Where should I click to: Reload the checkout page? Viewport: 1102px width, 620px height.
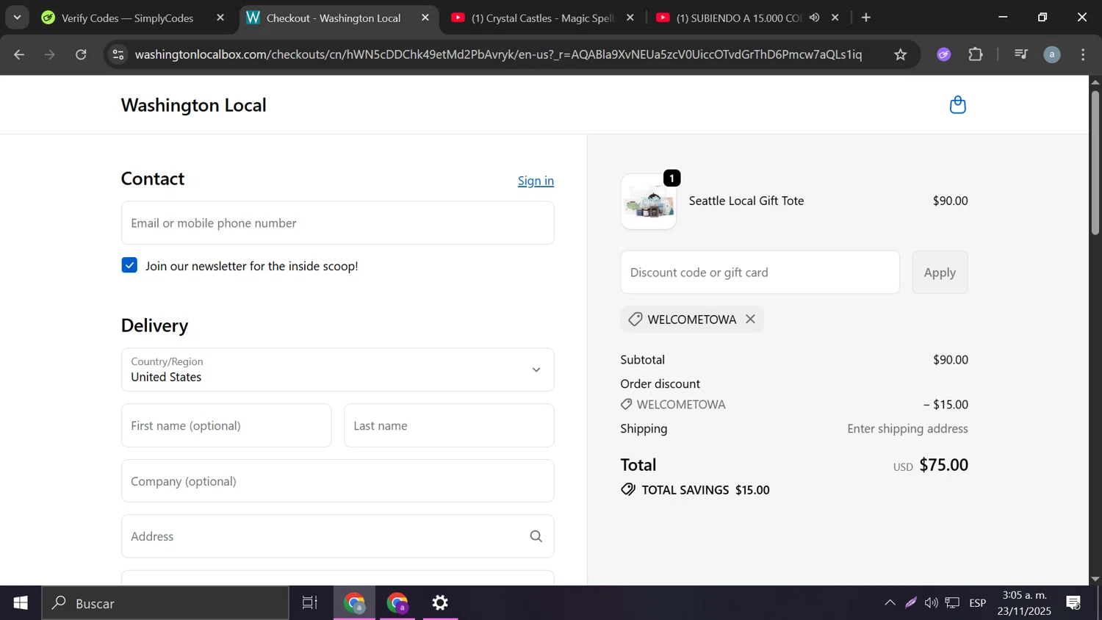81,54
